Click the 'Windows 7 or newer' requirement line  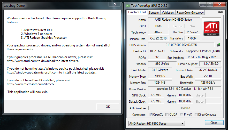(x=36, y=34)
